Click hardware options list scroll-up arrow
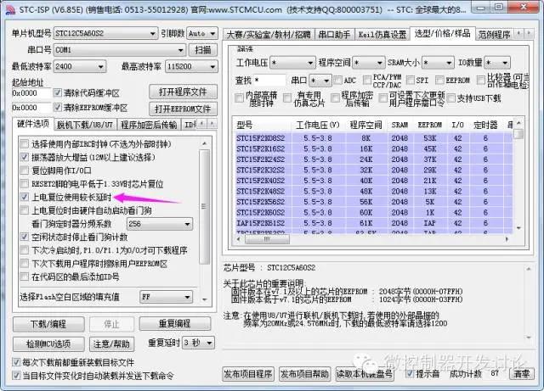The image size is (544, 391). click(x=205, y=143)
